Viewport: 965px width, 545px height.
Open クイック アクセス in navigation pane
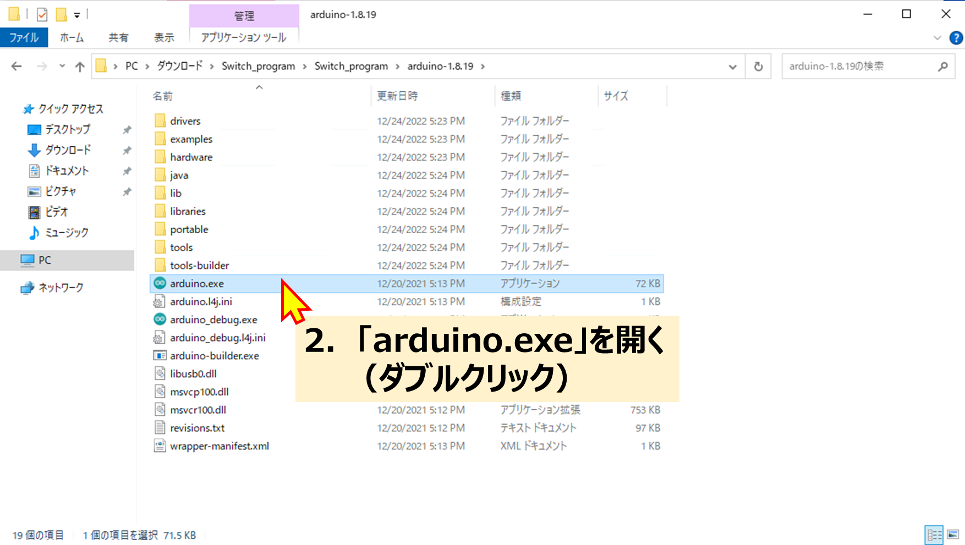[70, 109]
